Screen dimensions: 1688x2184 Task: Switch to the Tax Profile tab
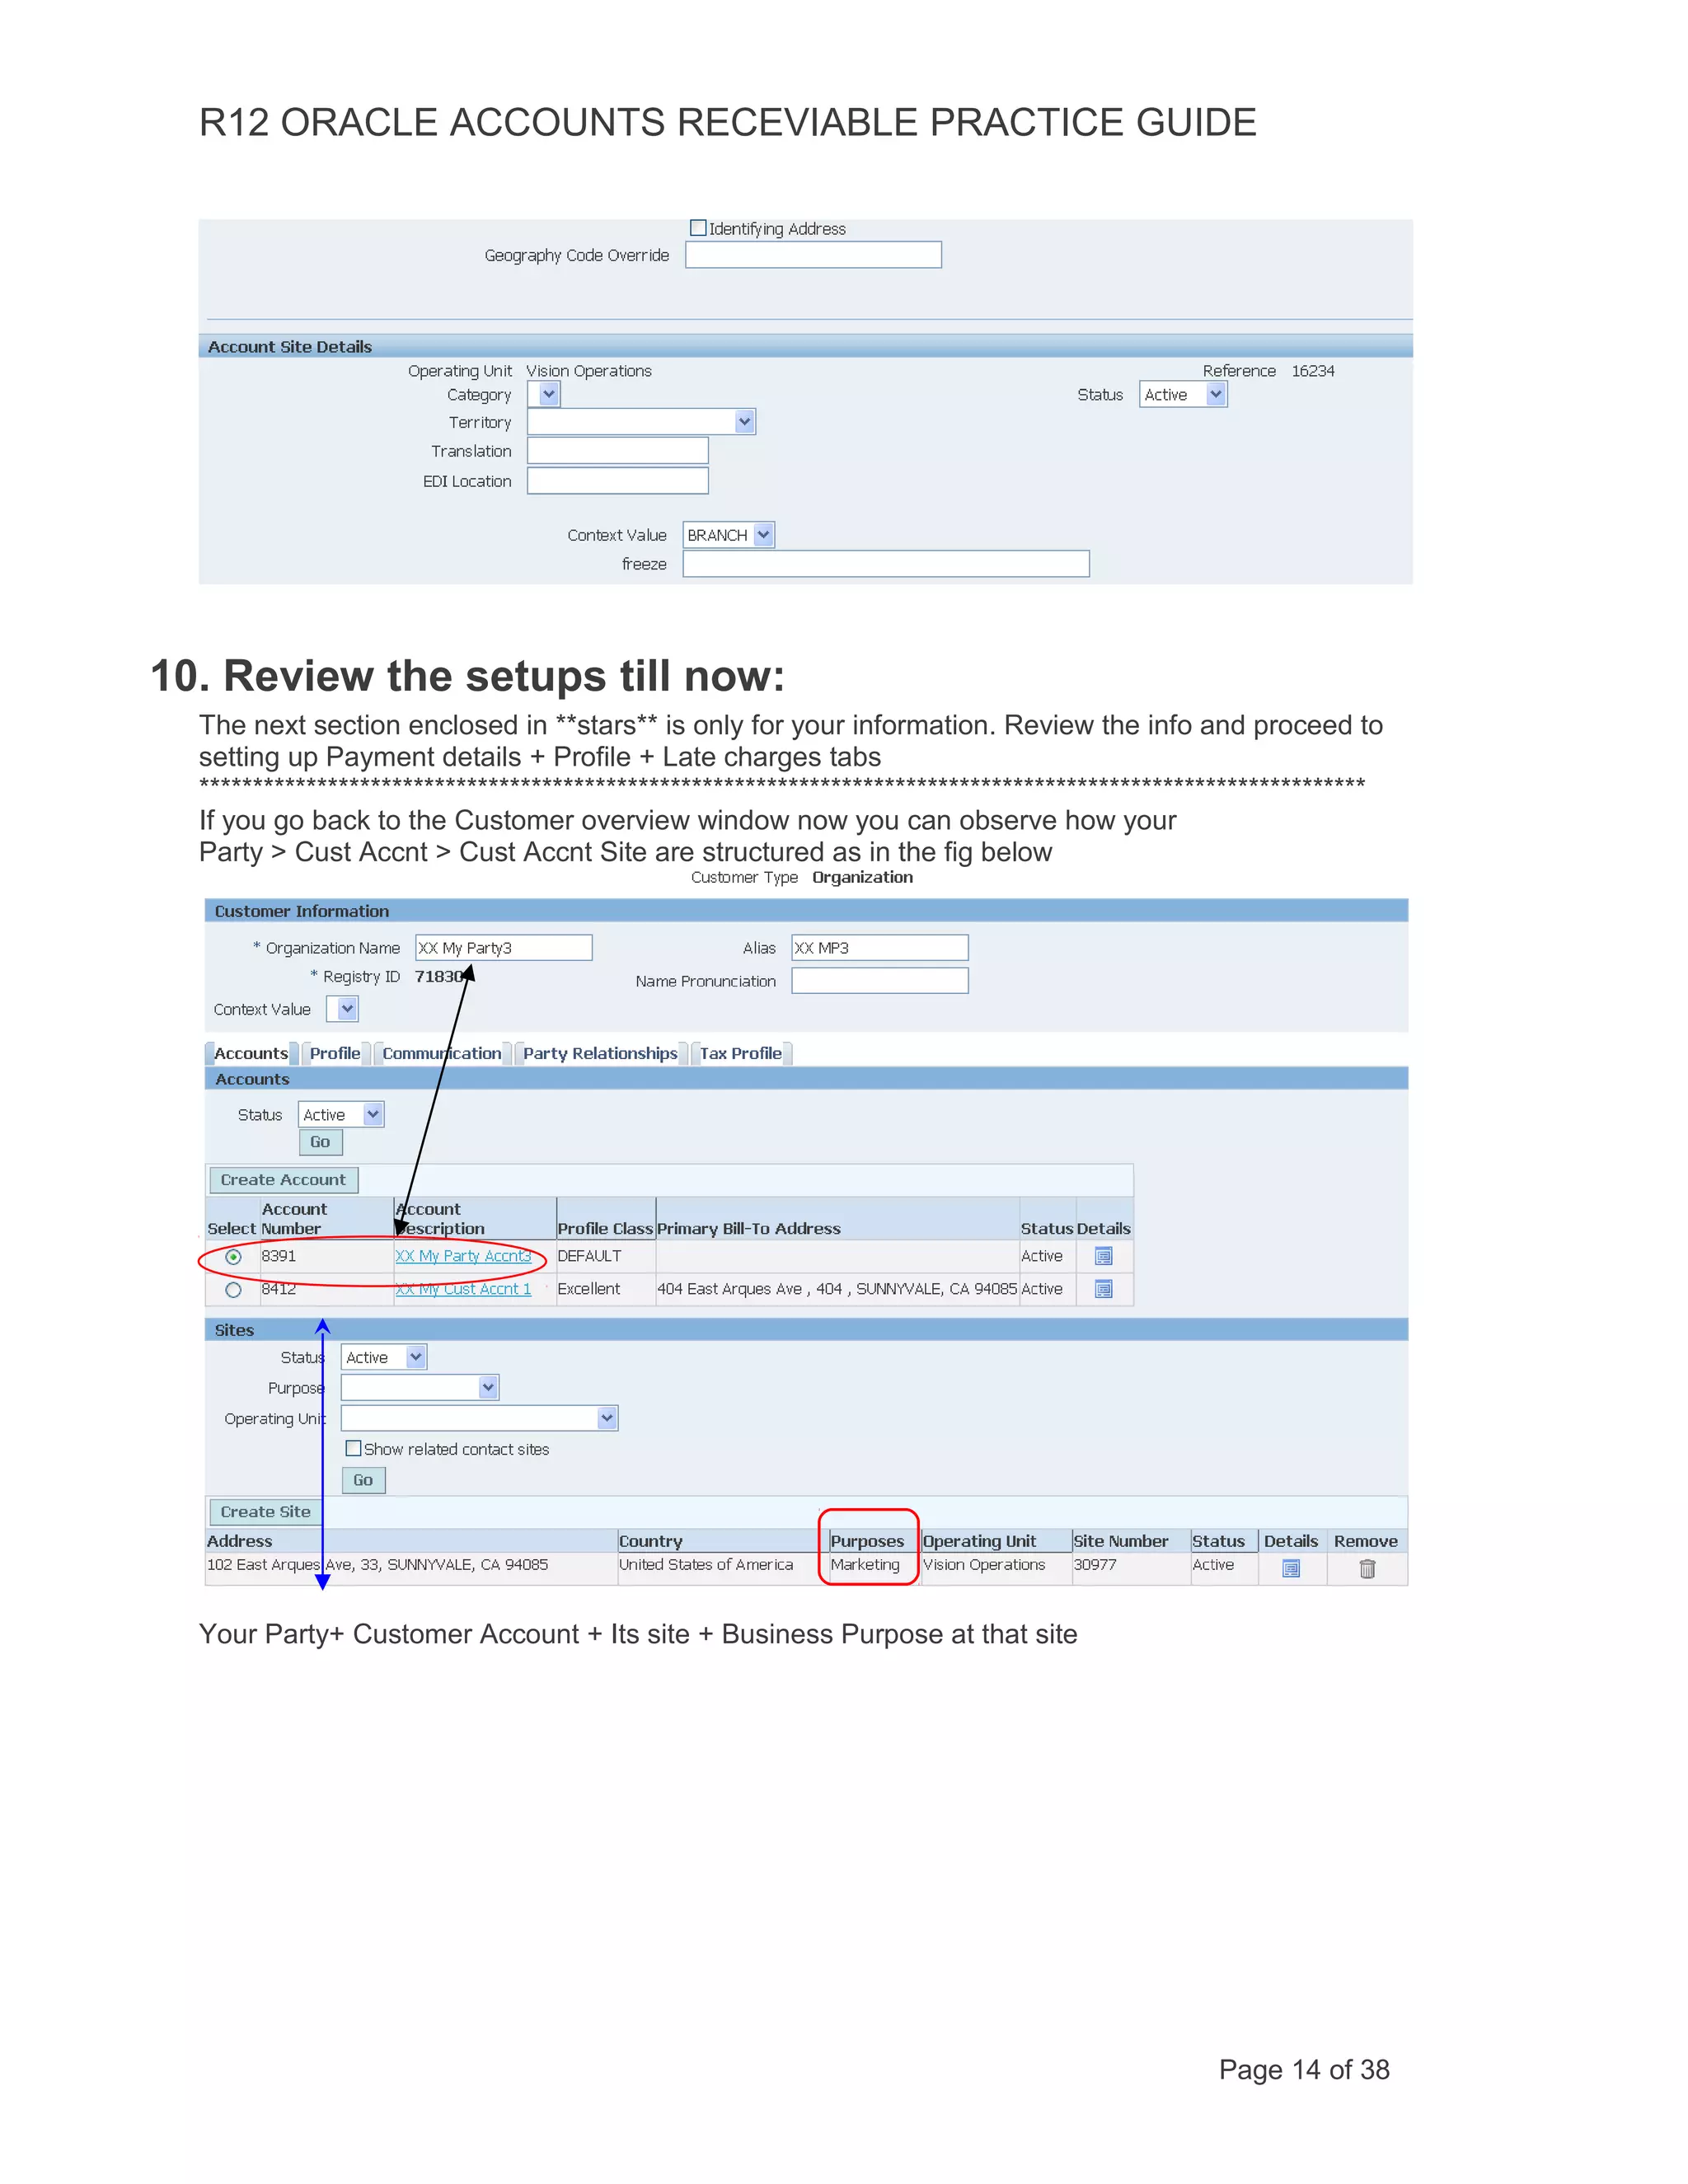741,1053
